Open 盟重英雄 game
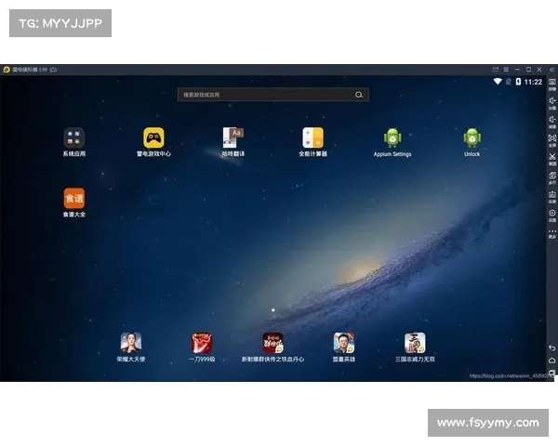This screenshot has width=558, height=446. click(x=344, y=343)
